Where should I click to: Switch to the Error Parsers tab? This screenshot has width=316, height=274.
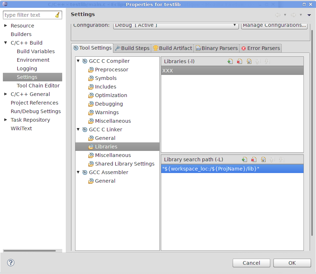coord(261,48)
